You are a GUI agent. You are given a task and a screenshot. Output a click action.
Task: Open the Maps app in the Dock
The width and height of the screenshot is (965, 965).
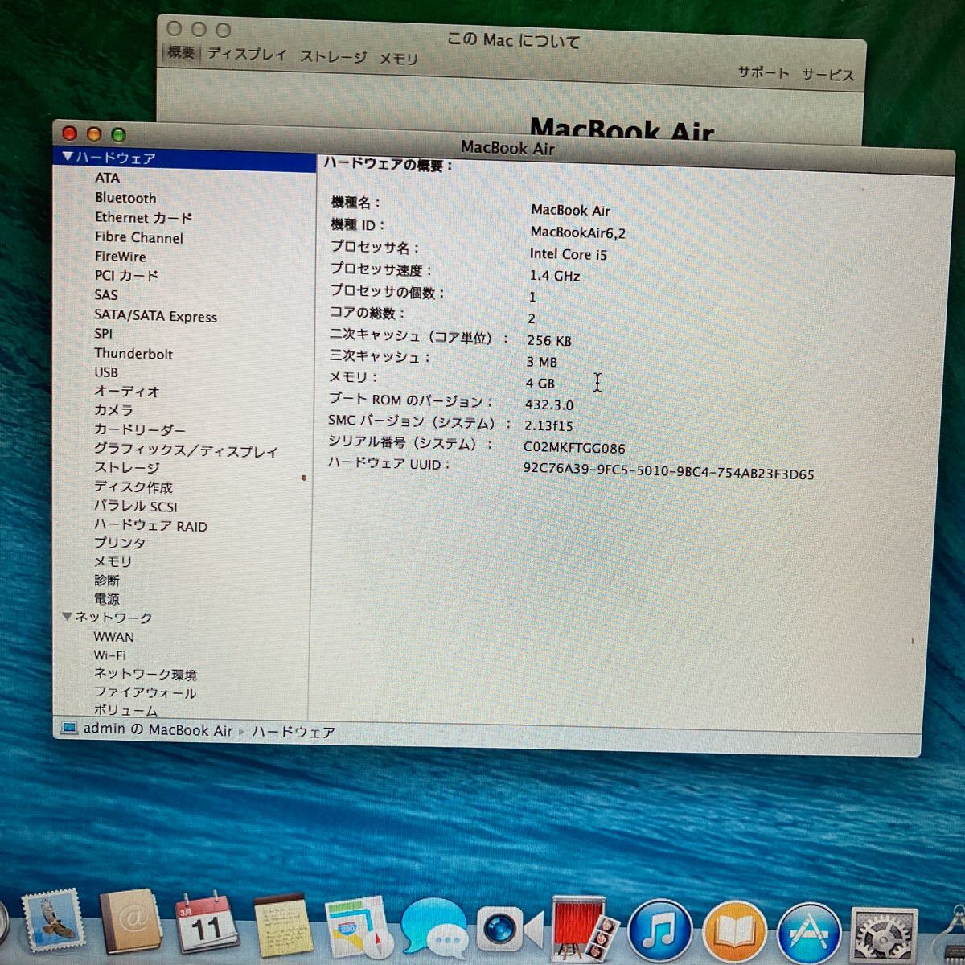point(359,929)
